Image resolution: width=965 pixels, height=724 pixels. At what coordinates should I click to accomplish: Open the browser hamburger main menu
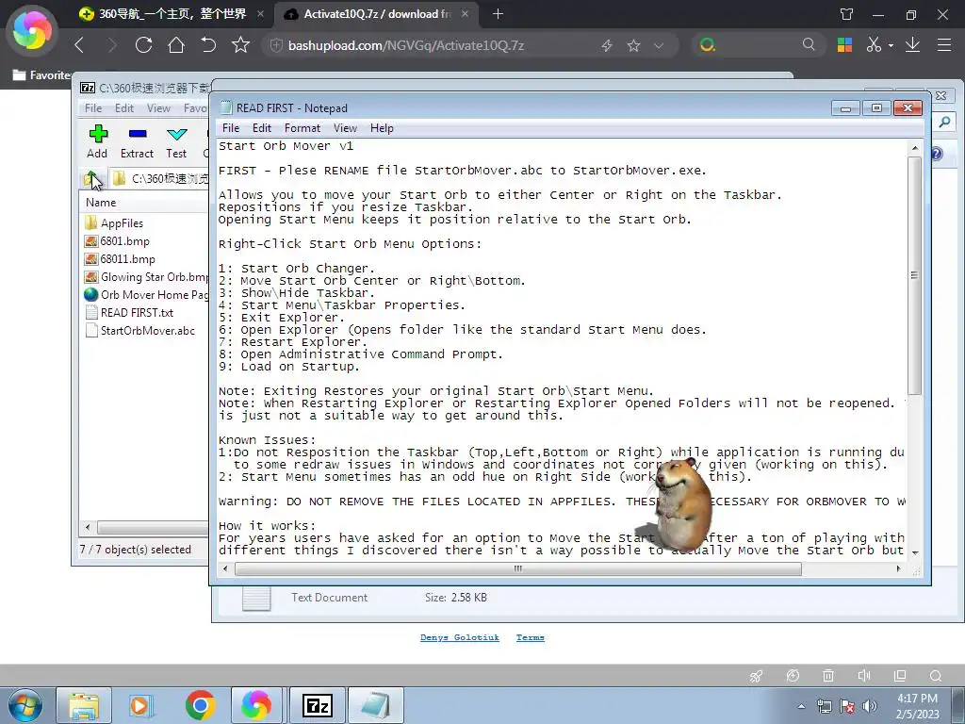tap(944, 45)
